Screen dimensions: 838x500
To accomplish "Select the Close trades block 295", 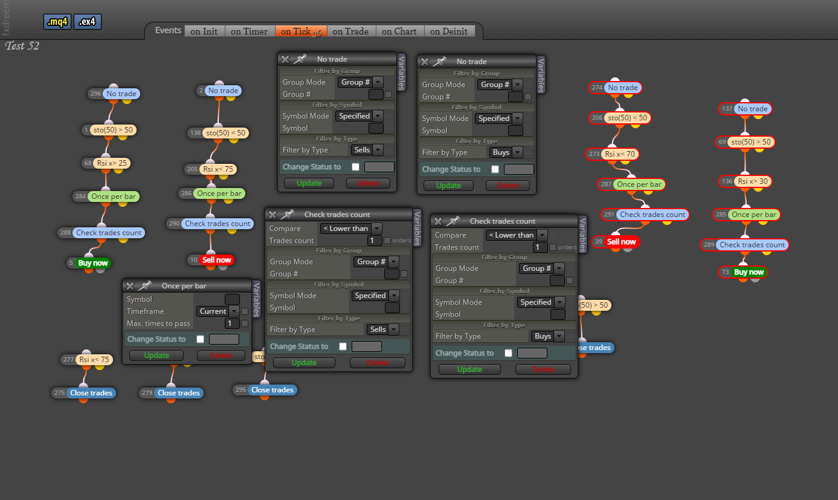I will coord(272,390).
